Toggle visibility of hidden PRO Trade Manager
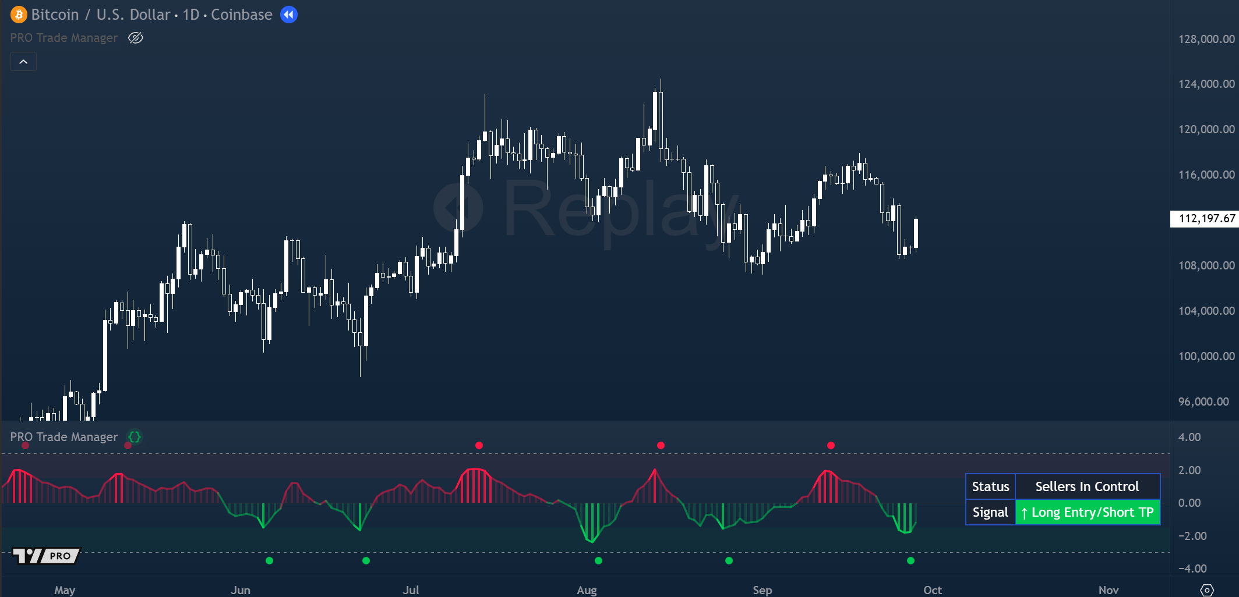The width and height of the screenshot is (1239, 597). 136,38
